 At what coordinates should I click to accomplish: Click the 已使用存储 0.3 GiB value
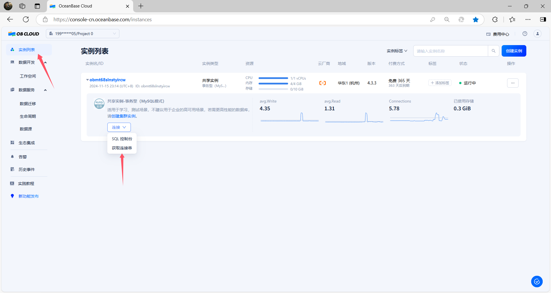pyautogui.click(x=462, y=109)
